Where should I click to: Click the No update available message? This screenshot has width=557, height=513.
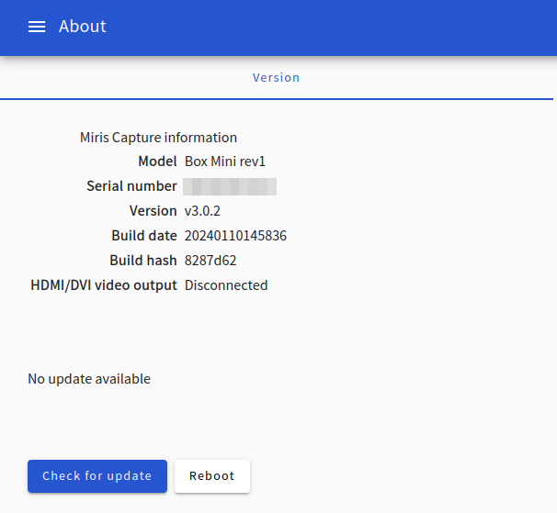[x=89, y=379]
